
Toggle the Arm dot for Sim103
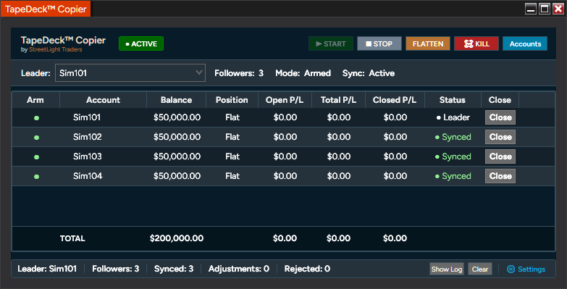point(36,157)
